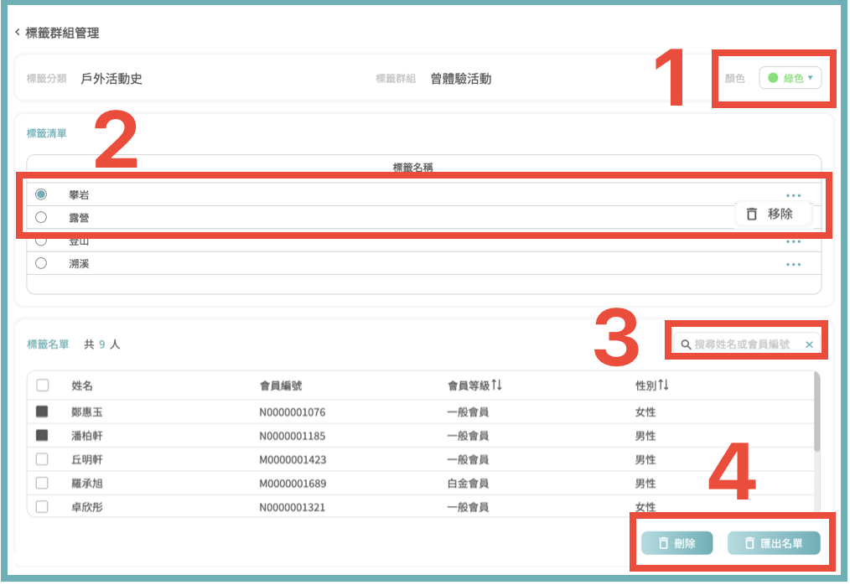Screen dimensions: 850x585
Task: Sort by 會員等級 using arrows icon
Action: pyautogui.click(x=496, y=386)
